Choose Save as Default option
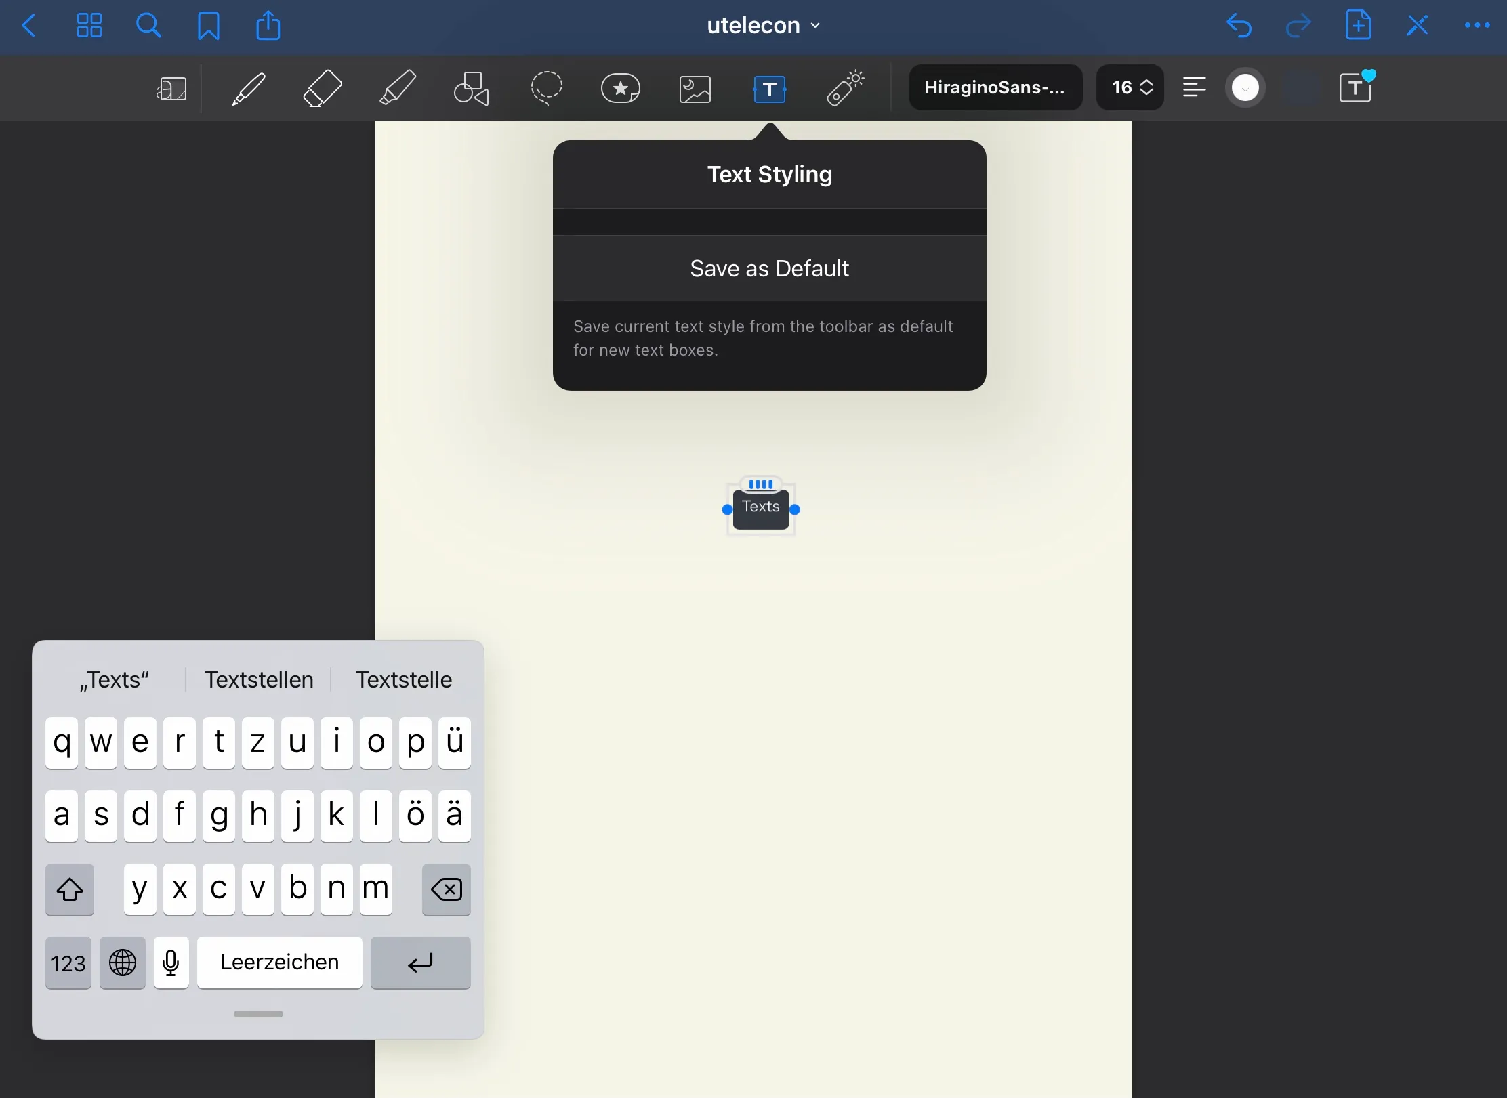 (769, 269)
